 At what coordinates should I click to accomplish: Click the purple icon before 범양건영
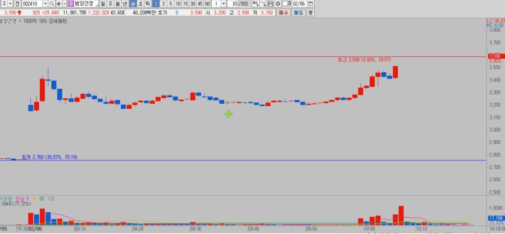point(71,4)
